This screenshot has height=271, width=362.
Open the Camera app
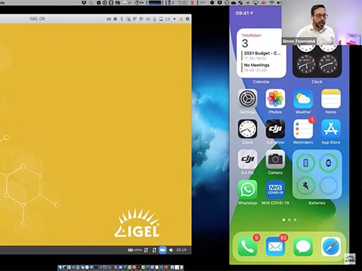275,160
